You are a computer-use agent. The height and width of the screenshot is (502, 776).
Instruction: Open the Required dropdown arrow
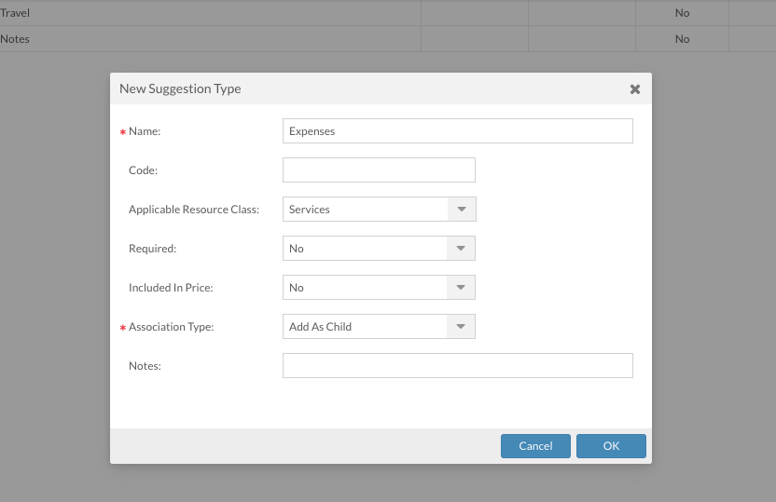(x=462, y=249)
